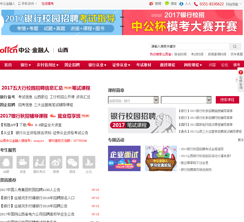This screenshot has height=222, width=244.
Task: Open the 企业面试 activity thumbnail
Action: click(x=124, y=158)
